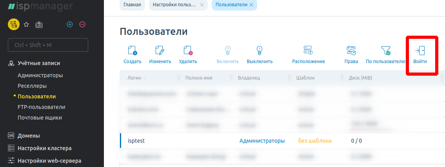Image resolution: width=445 pixels, height=167 pixels.
Task: Open the Права (Permissions) toolbar icon
Action: [x=351, y=51]
